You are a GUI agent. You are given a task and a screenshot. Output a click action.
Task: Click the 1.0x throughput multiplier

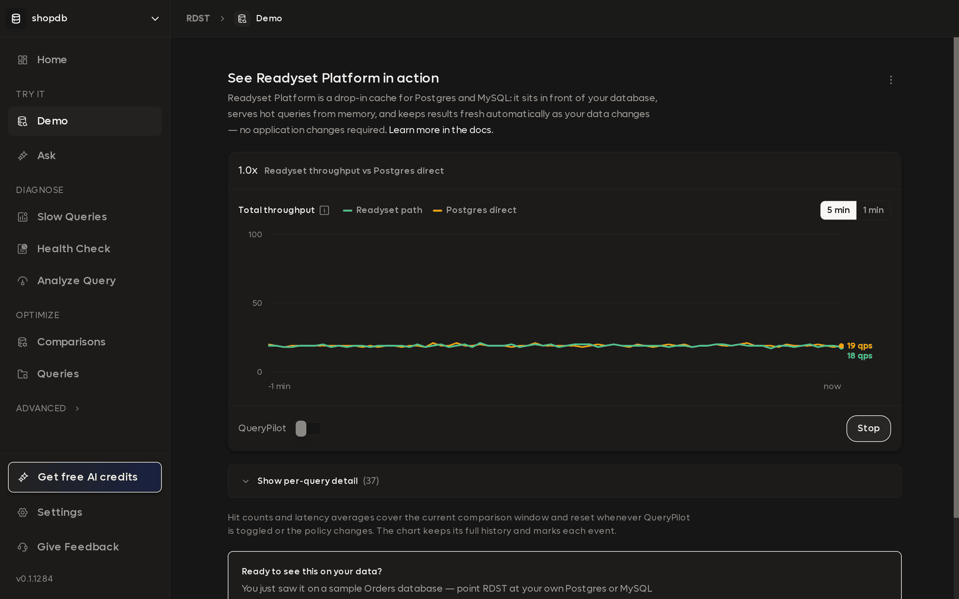tap(248, 170)
